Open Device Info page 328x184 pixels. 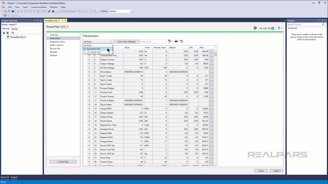click(x=55, y=48)
